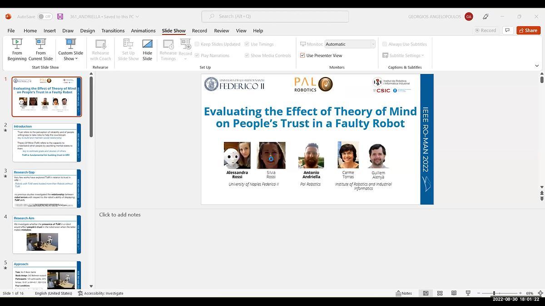Screen dimensions: 545x306
Task: Switch to the Design tab
Action: point(87,30)
